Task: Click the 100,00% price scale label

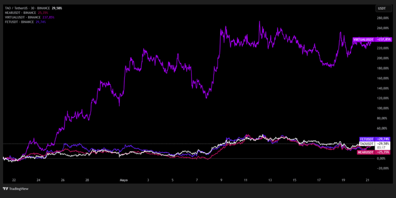Action: pyautogui.click(x=383, y=108)
